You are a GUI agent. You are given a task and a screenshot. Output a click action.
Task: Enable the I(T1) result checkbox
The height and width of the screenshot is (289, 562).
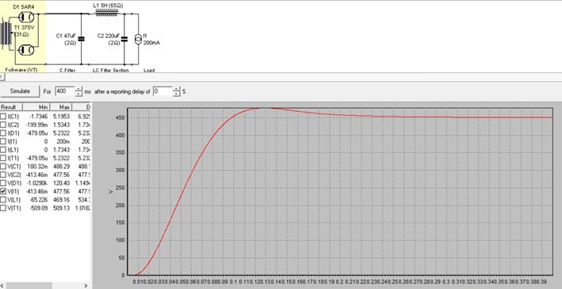pyautogui.click(x=3, y=158)
